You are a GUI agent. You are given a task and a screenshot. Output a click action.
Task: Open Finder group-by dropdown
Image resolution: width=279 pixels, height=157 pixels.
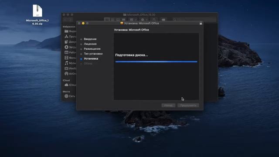[x=133, y=19]
